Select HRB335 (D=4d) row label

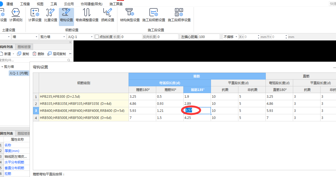(84, 103)
